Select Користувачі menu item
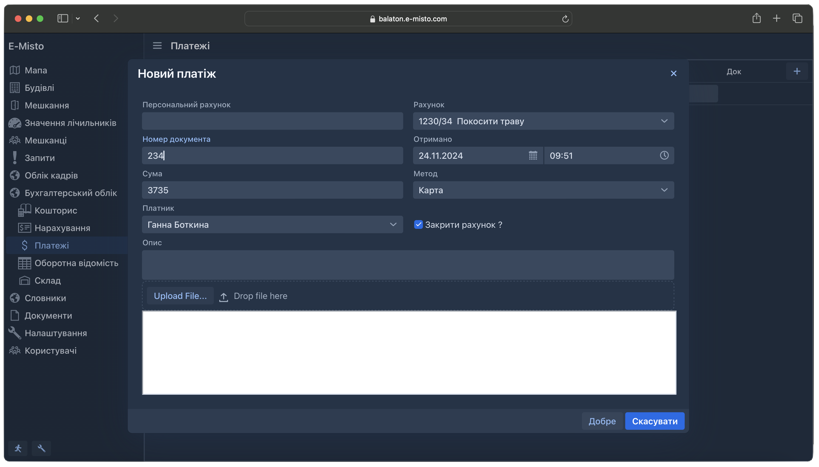 (x=51, y=351)
